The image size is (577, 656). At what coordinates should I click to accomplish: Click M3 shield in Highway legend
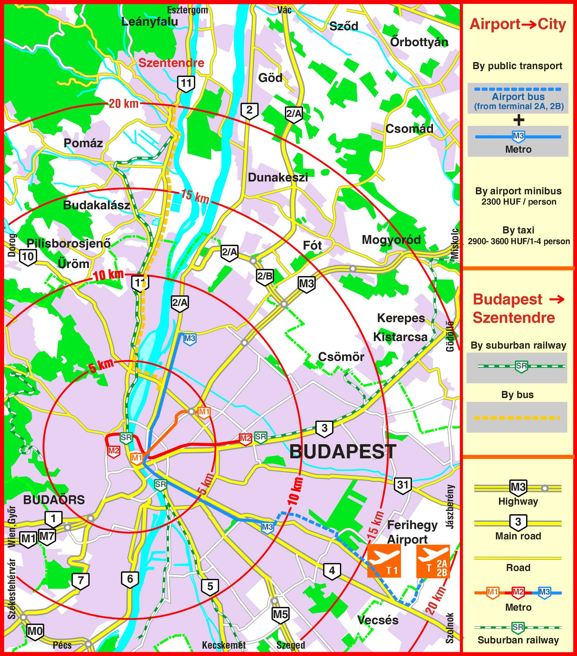tap(518, 488)
